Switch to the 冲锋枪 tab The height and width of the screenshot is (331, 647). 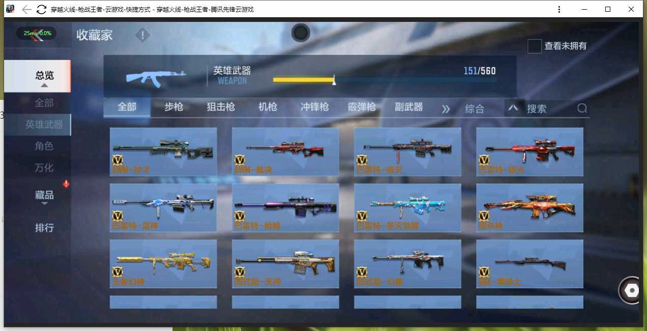tap(314, 107)
